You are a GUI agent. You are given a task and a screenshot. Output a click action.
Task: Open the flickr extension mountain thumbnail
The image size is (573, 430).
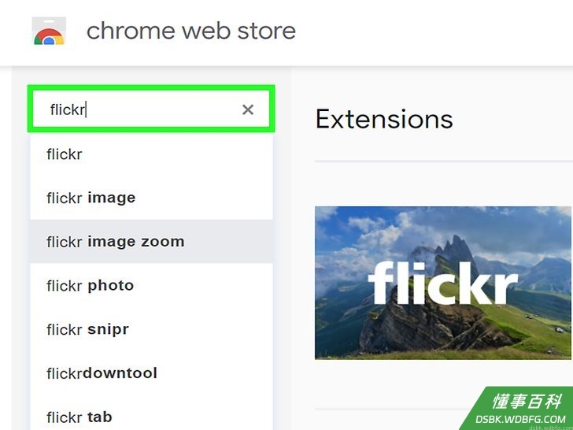click(442, 283)
